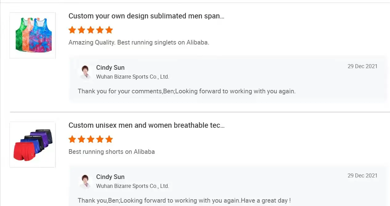The height and width of the screenshot is (206, 390).
Task: Click Cindy Sun's name in the first reply
Action: 110,68
